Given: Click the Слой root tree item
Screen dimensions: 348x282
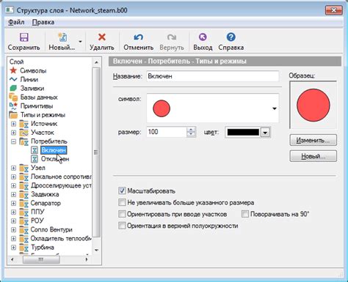Looking at the screenshot, I should click(16, 62).
